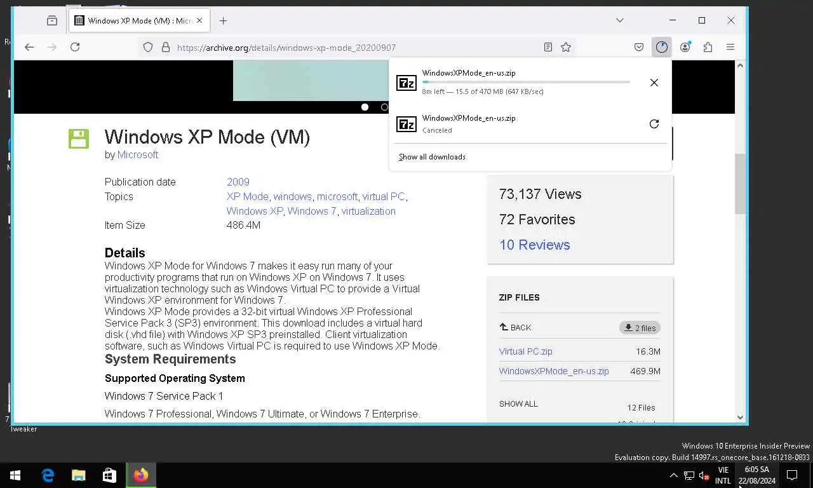This screenshot has width=813, height=488.
Task: Open Firefox View icon in tab bar
Action: pyautogui.click(x=52, y=20)
